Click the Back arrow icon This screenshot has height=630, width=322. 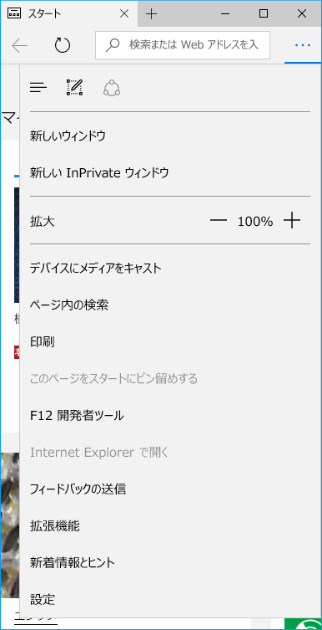point(20,46)
